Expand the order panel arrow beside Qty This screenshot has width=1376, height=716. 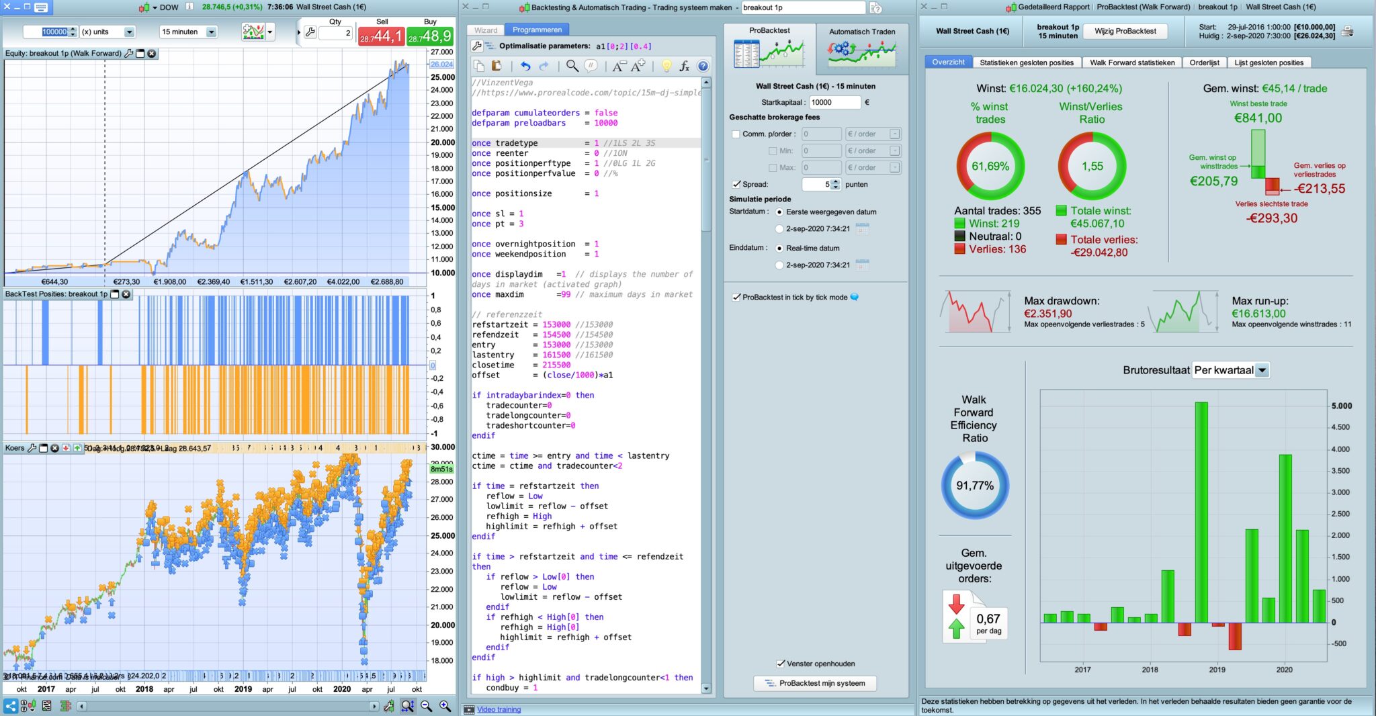299,32
